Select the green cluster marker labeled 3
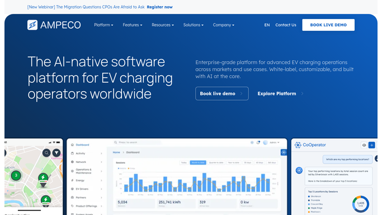This screenshot has height=215, width=382. coord(16,175)
